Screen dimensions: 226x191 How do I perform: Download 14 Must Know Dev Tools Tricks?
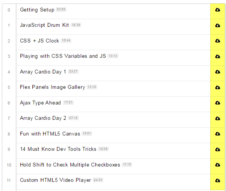click(218, 149)
